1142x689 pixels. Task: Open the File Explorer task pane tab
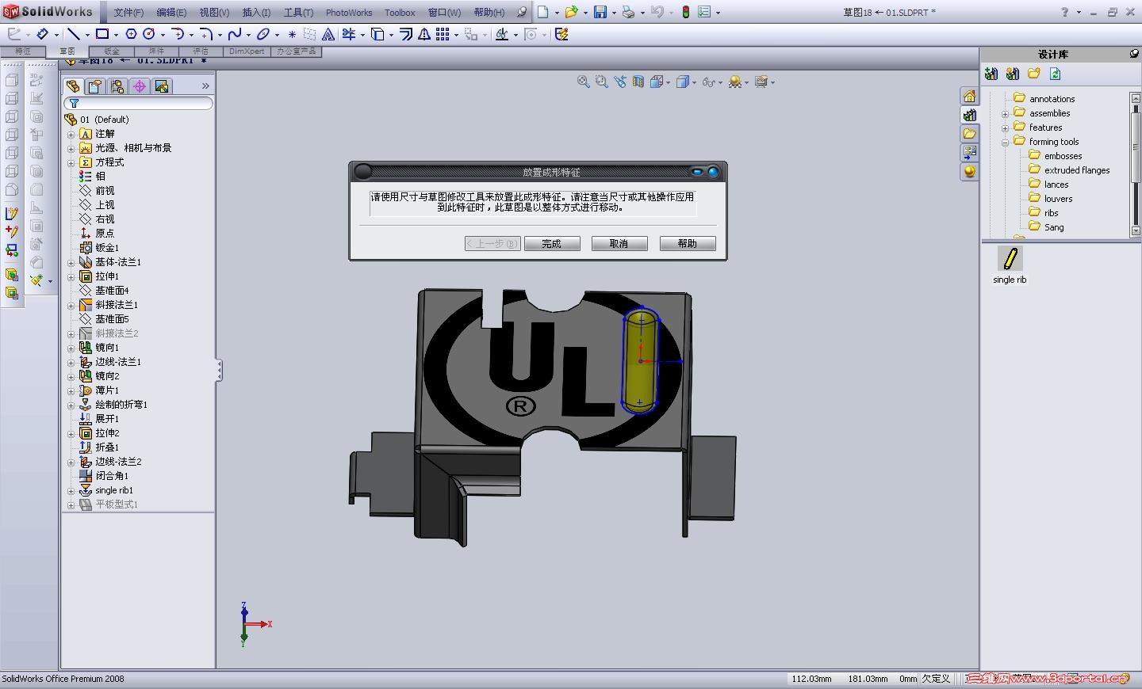click(x=969, y=134)
